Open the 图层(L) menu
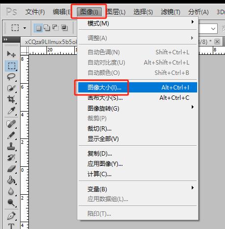The width and height of the screenshot is (225, 229). (x=116, y=12)
